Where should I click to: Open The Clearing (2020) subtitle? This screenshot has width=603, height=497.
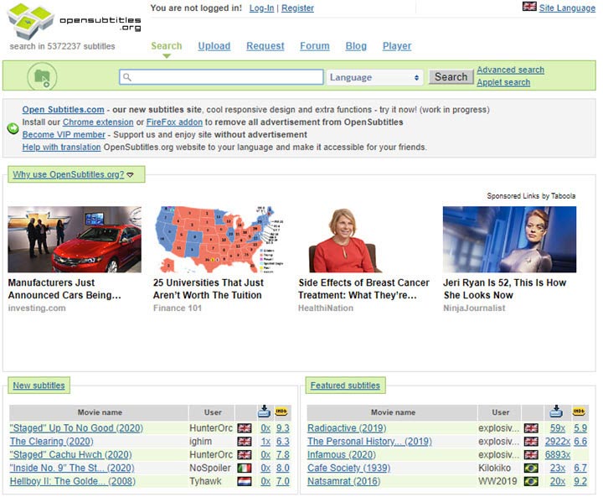coord(52,442)
